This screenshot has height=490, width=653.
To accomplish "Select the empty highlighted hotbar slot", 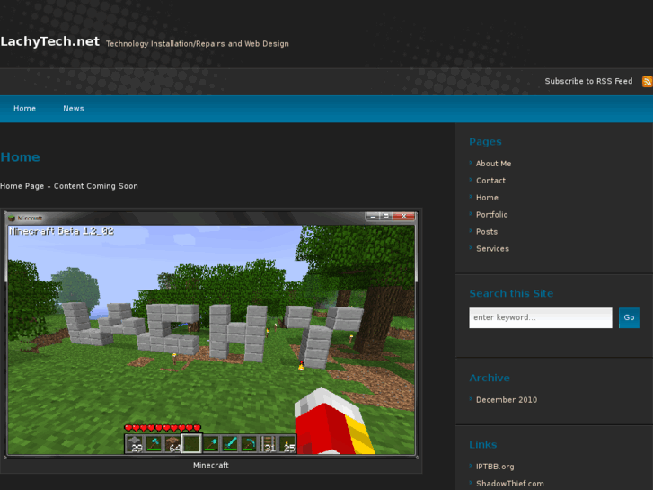I will [x=191, y=443].
